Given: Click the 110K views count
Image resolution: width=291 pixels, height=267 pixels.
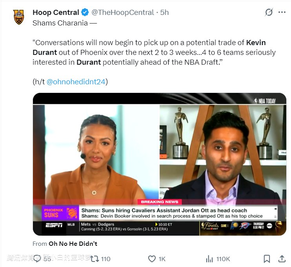Looking at the screenshot, I should (223, 259).
